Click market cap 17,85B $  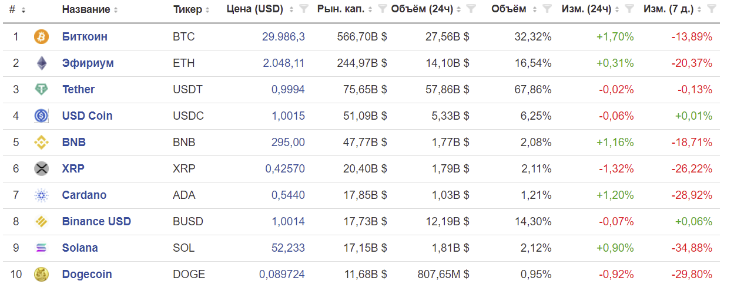pyautogui.click(x=365, y=195)
